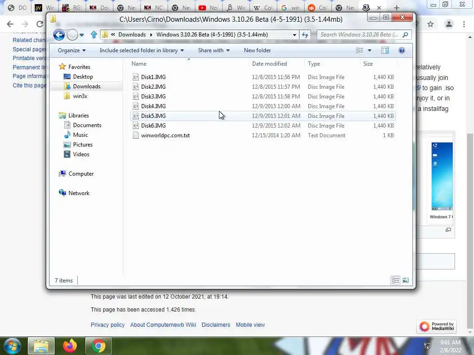The height and width of the screenshot is (355, 474).
Task: Select the Disk6.IMG file
Action: point(263,126)
